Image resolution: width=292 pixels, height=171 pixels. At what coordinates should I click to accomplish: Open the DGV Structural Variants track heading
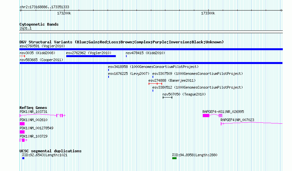click(x=122, y=42)
